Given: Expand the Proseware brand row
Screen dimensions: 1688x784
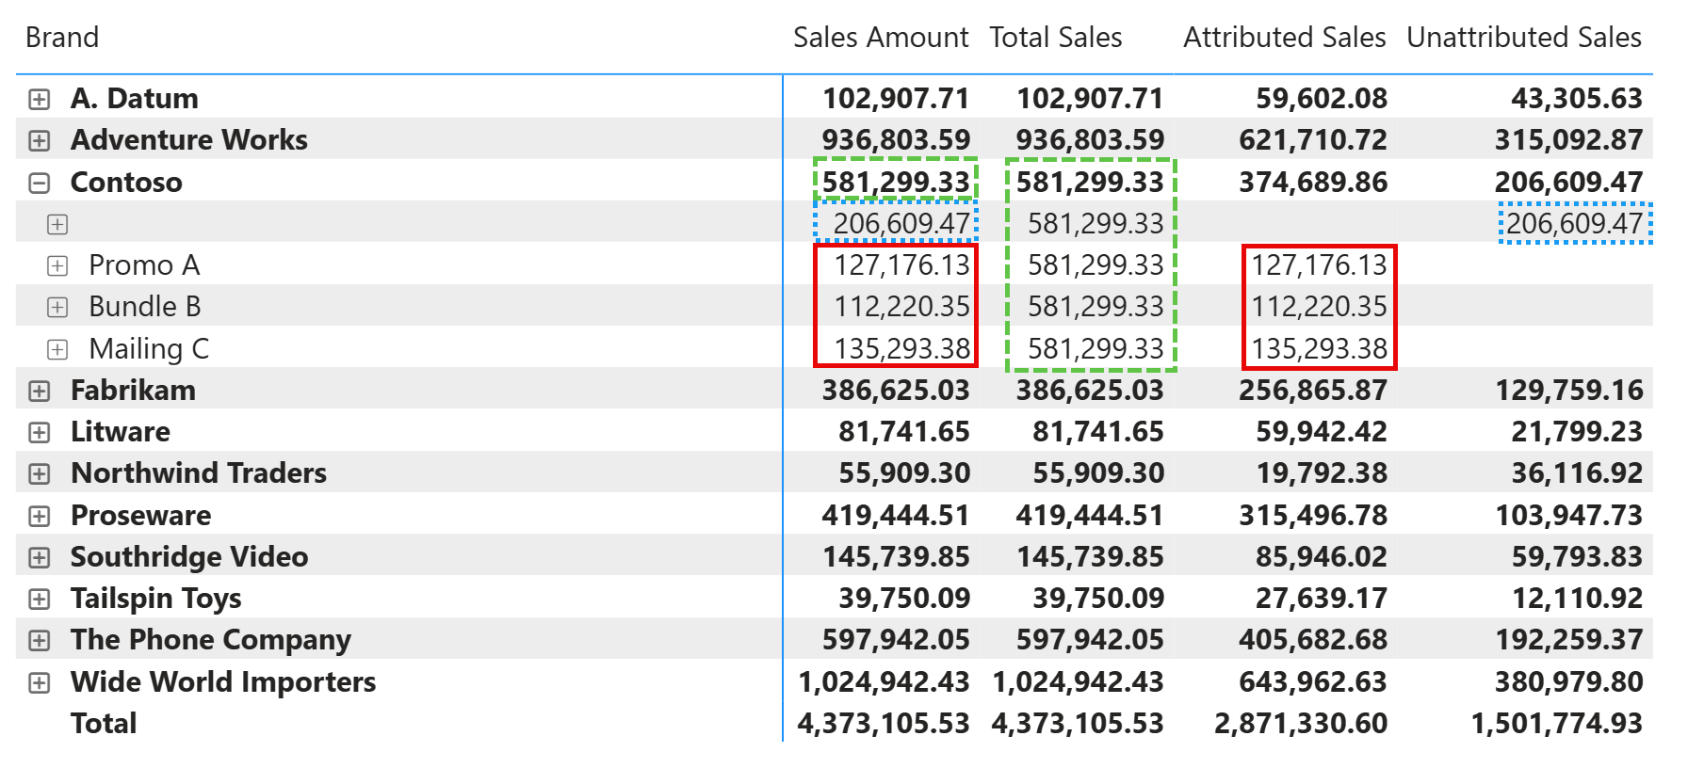Looking at the screenshot, I should click(x=39, y=516).
